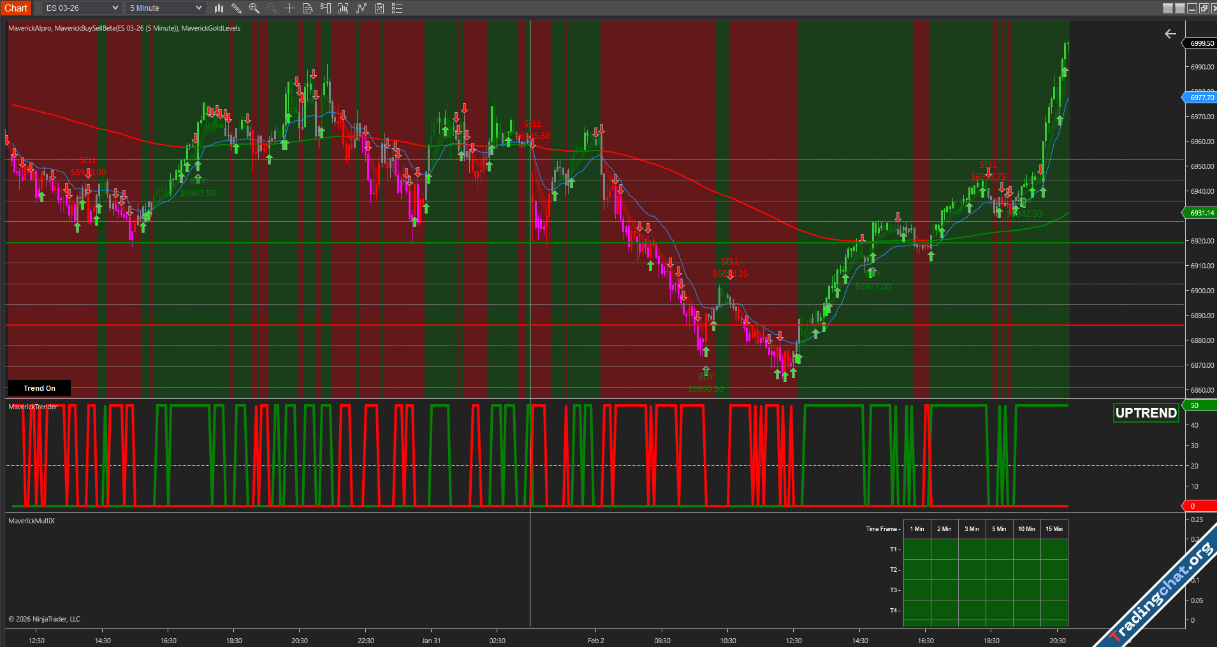The height and width of the screenshot is (647, 1217).
Task: Open the Data Series settings clipboard icon
Action: pos(379,8)
